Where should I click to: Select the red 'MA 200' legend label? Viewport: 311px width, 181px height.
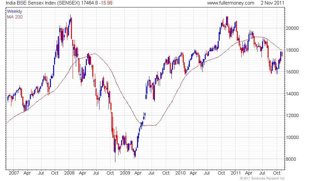(x=15, y=17)
